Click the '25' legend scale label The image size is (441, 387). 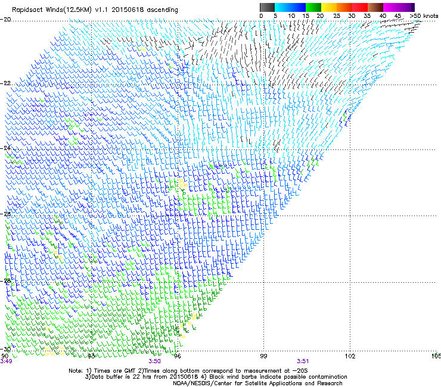point(337,16)
